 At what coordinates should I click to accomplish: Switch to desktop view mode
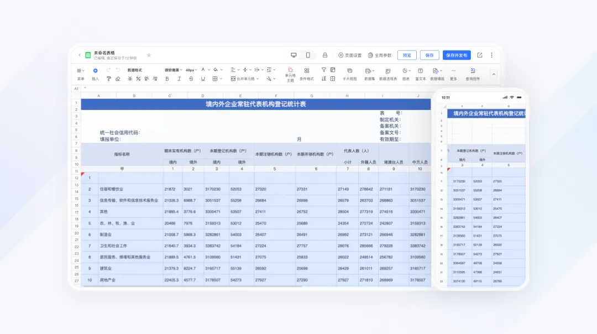pos(294,55)
